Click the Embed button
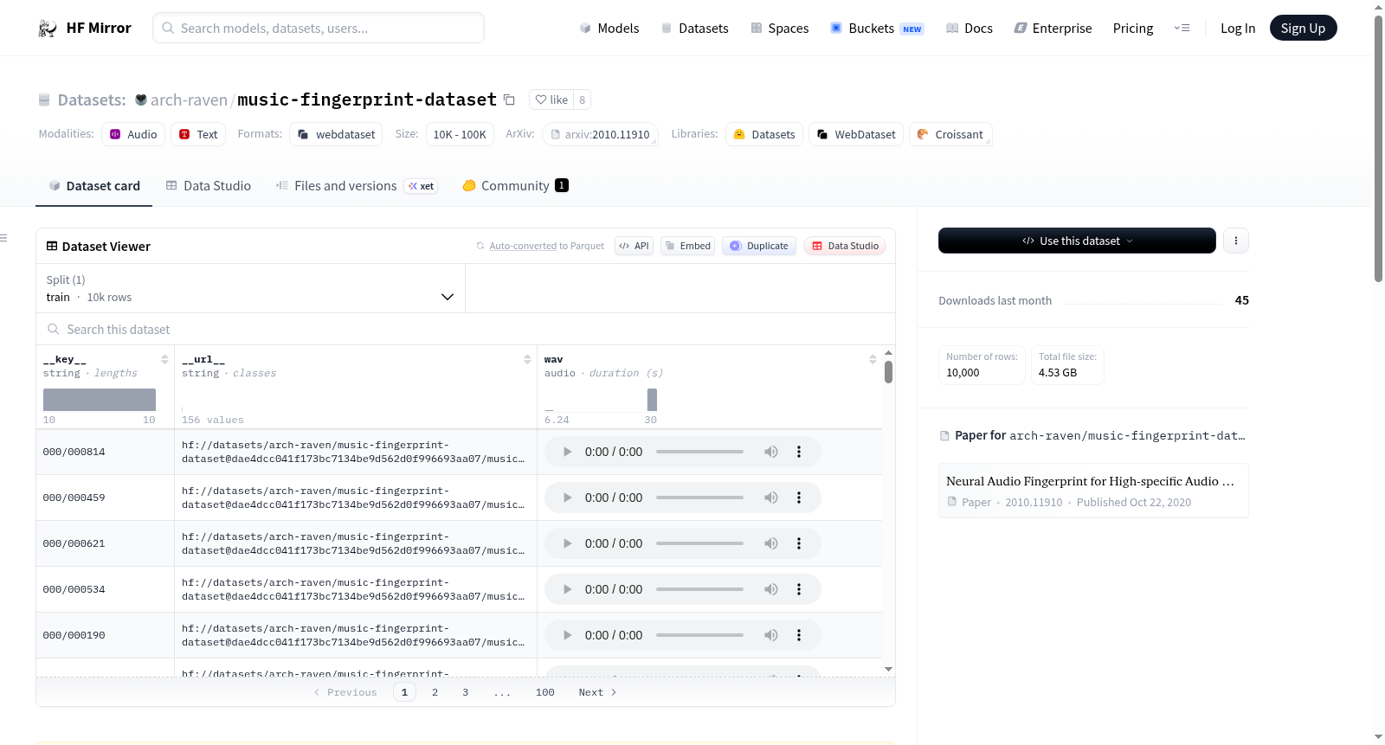The height and width of the screenshot is (745, 1385). point(688,246)
